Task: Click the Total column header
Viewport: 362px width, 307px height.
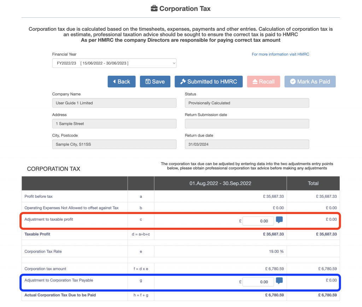Action: 313,183
